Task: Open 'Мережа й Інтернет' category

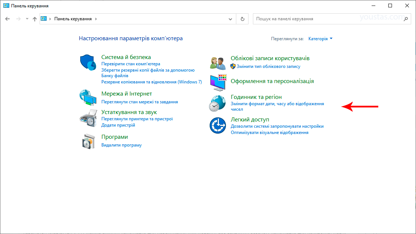Action: coord(126,94)
